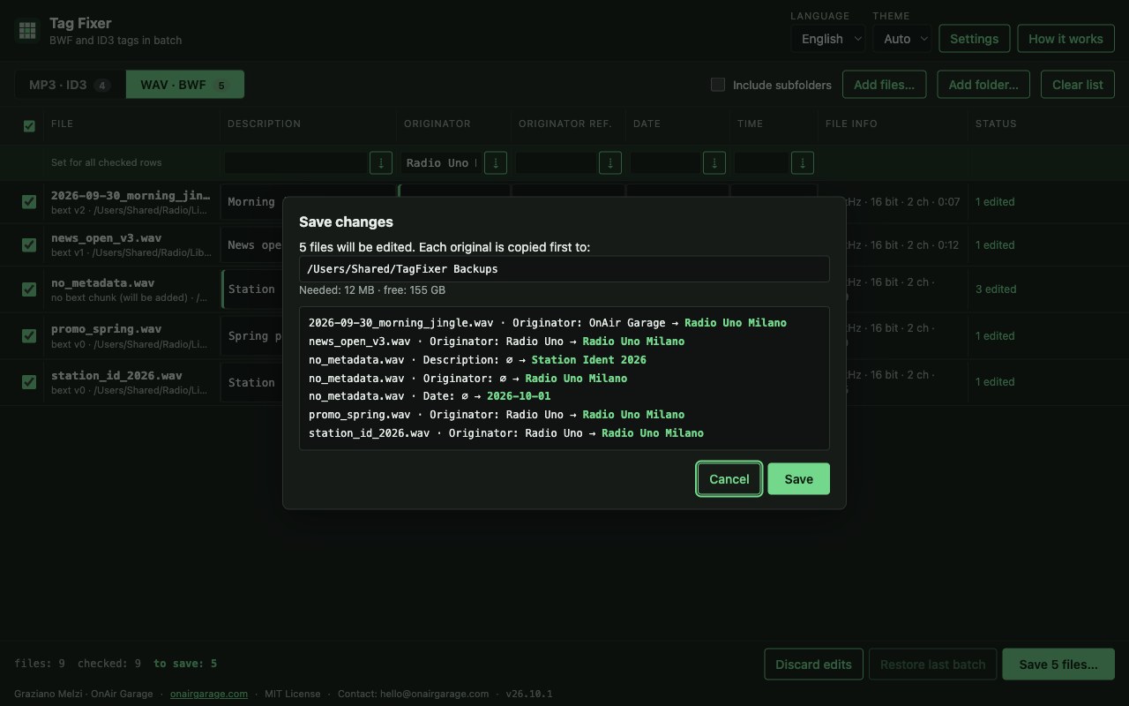Click the Originator column header
Screen dimensions: 1129x706
coord(437,124)
